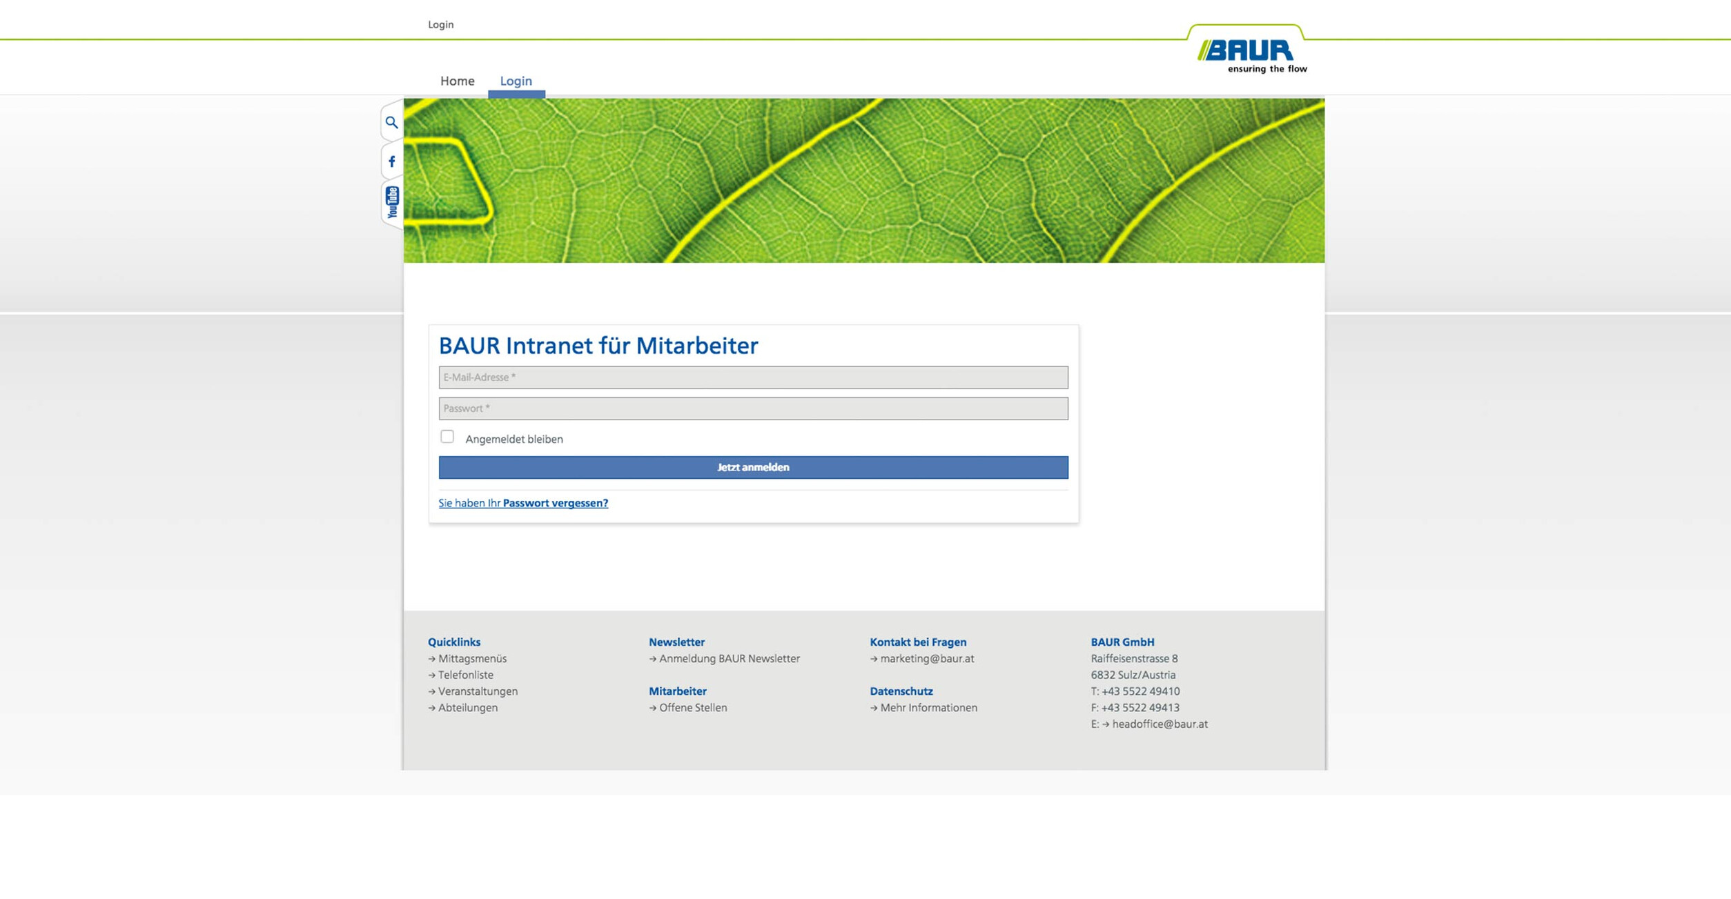Click the BAUR GmbH footer heading

[1122, 642]
